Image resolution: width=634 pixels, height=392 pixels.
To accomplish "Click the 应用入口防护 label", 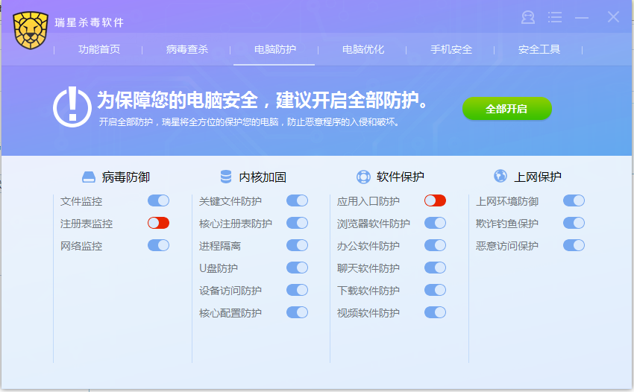I will (x=368, y=201).
